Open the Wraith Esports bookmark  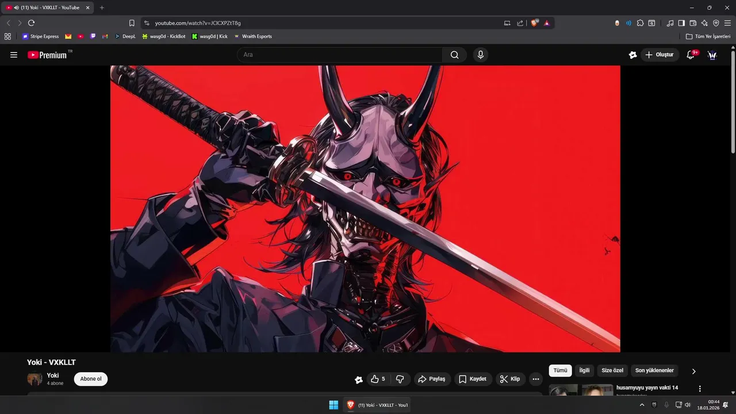(x=253, y=36)
